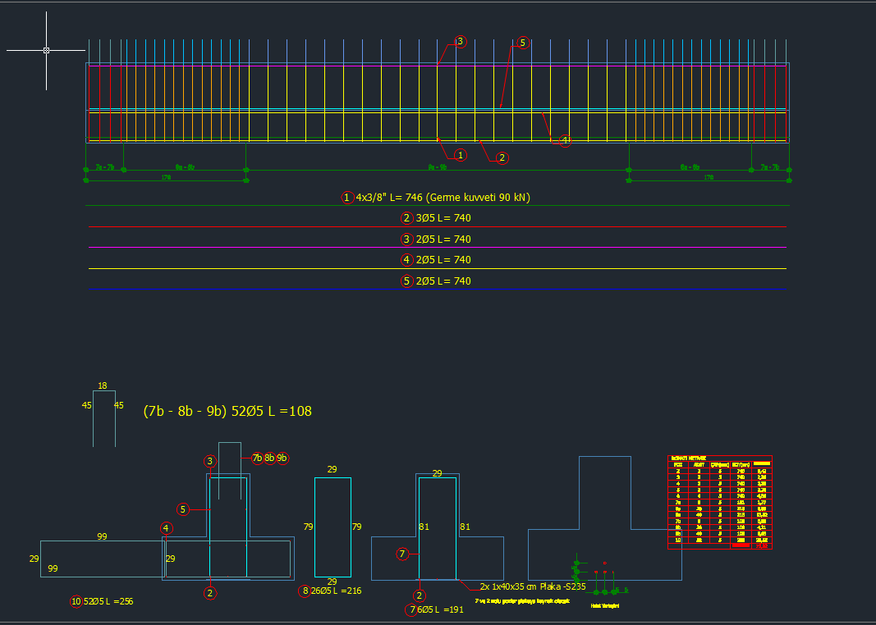Select the "6Ø5 L =191" stirrup label
Image resolution: width=876 pixels, height=625 pixels.
(443, 609)
